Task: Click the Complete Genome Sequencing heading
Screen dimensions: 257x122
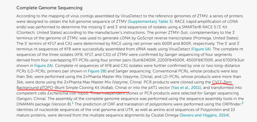Action: click(49, 8)
